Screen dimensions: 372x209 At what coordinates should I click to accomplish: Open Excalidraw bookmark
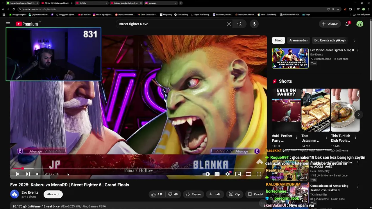click(223, 15)
